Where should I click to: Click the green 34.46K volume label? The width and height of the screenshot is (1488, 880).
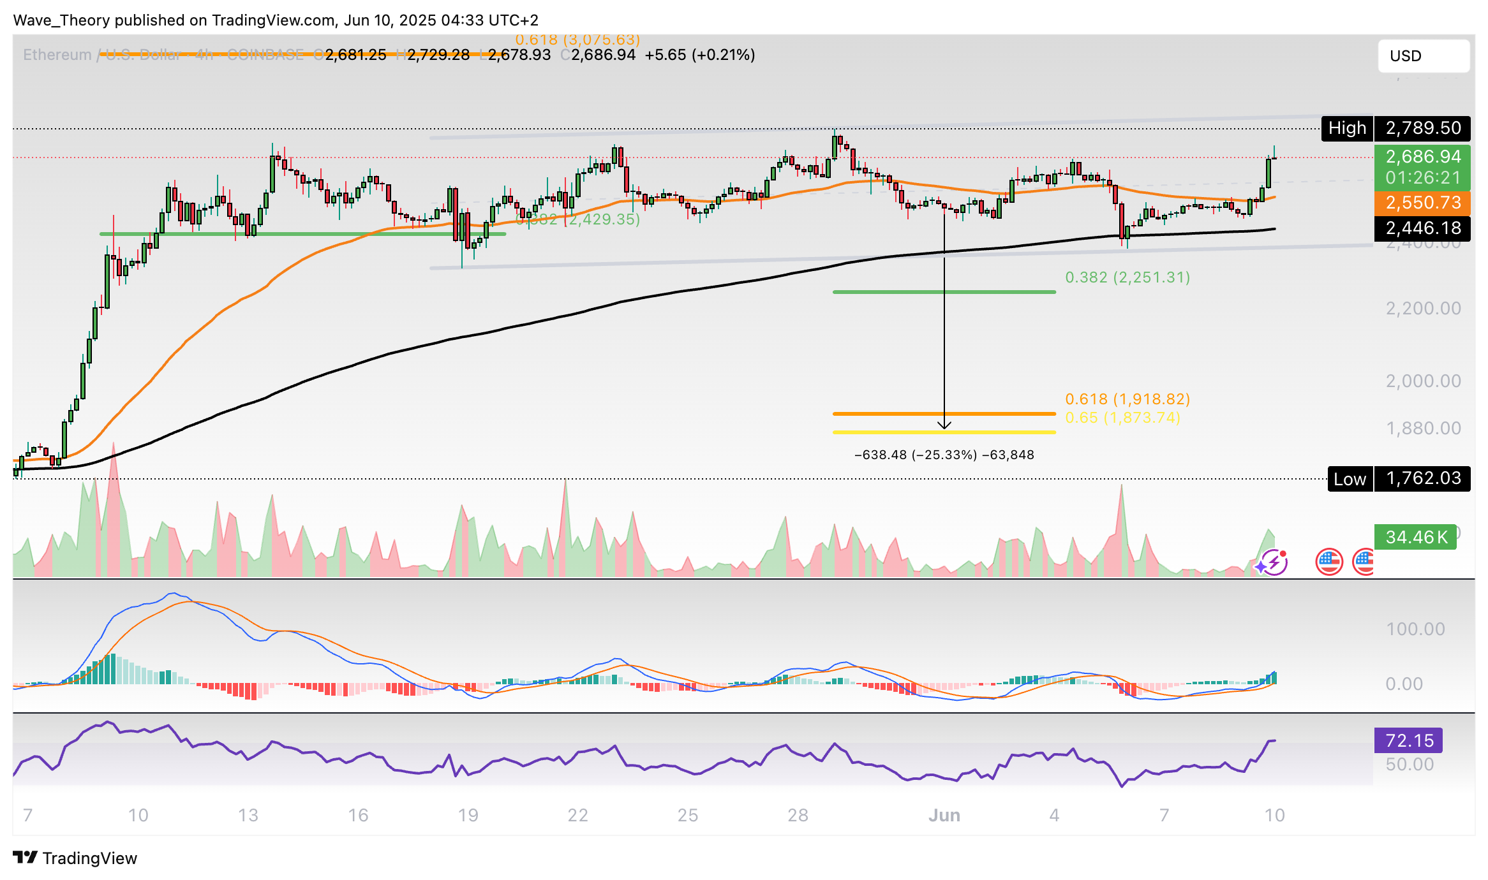[1415, 537]
